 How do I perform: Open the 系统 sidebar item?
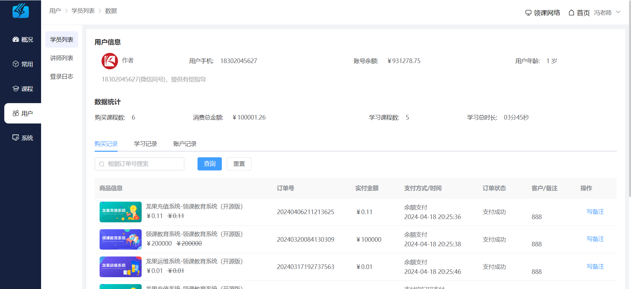pos(23,138)
